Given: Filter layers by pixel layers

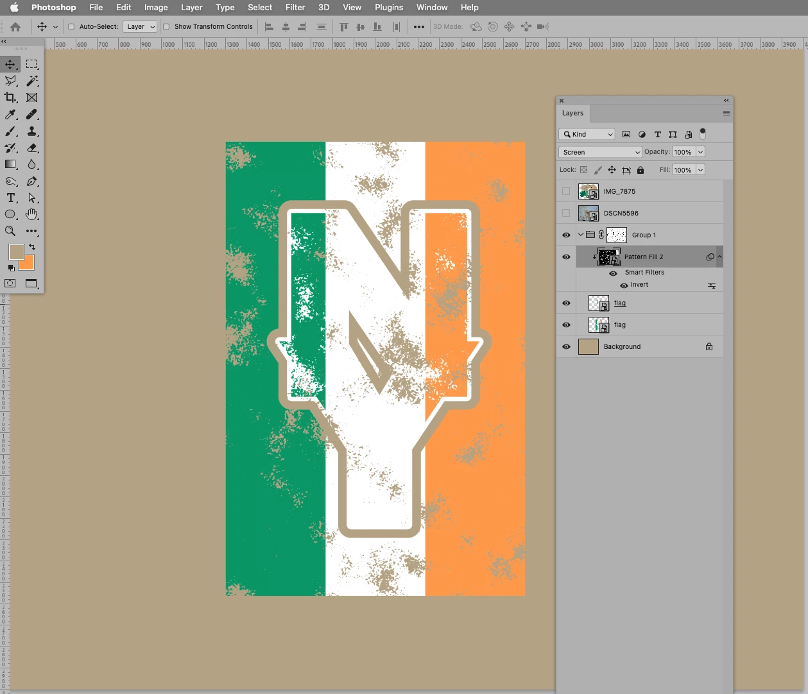Looking at the screenshot, I should [x=626, y=134].
